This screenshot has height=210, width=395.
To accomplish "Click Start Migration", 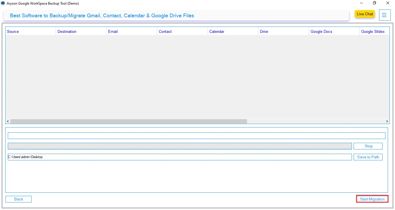I will pyautogui.click(x=372, y=199).
